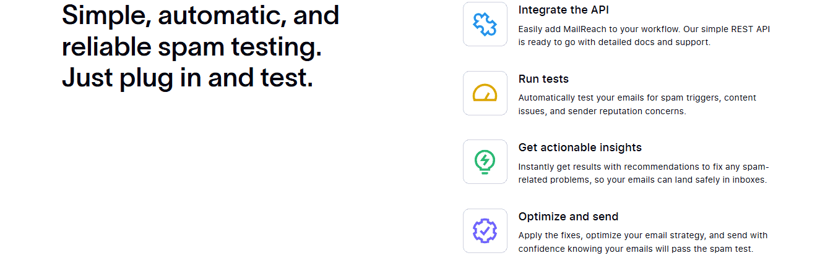This screenshot has height=266, width=833.
Task: Select the "Run tests" heading
Action: [543, 79]
